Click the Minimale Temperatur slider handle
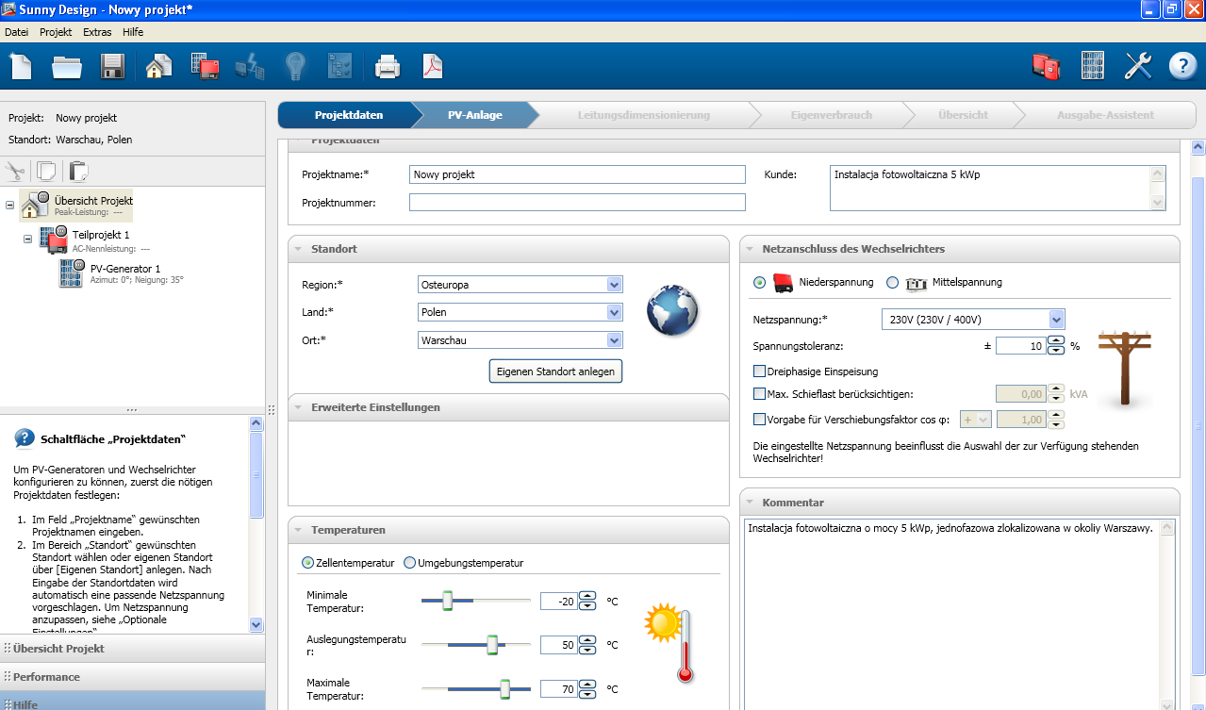Viewport: 1206px width, 710px height. tap(447, 601)
